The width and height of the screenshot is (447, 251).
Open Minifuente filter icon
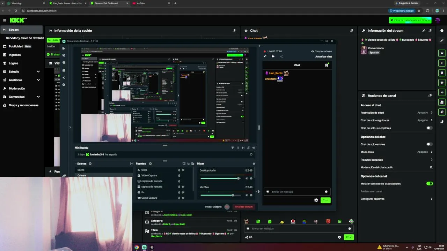(233, 148)
